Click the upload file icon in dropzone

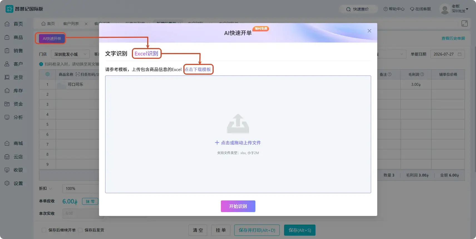238,124
